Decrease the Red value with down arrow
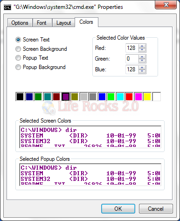The height and width of the screenshot is (221, 180). click(x=142, y=50)
